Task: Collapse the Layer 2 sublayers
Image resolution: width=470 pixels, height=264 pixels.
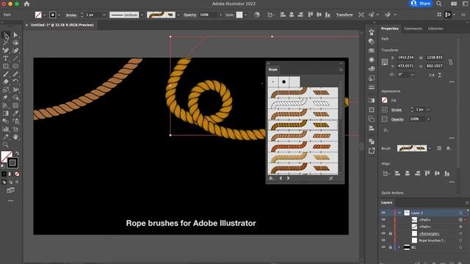Action: [x=399, y=213]
